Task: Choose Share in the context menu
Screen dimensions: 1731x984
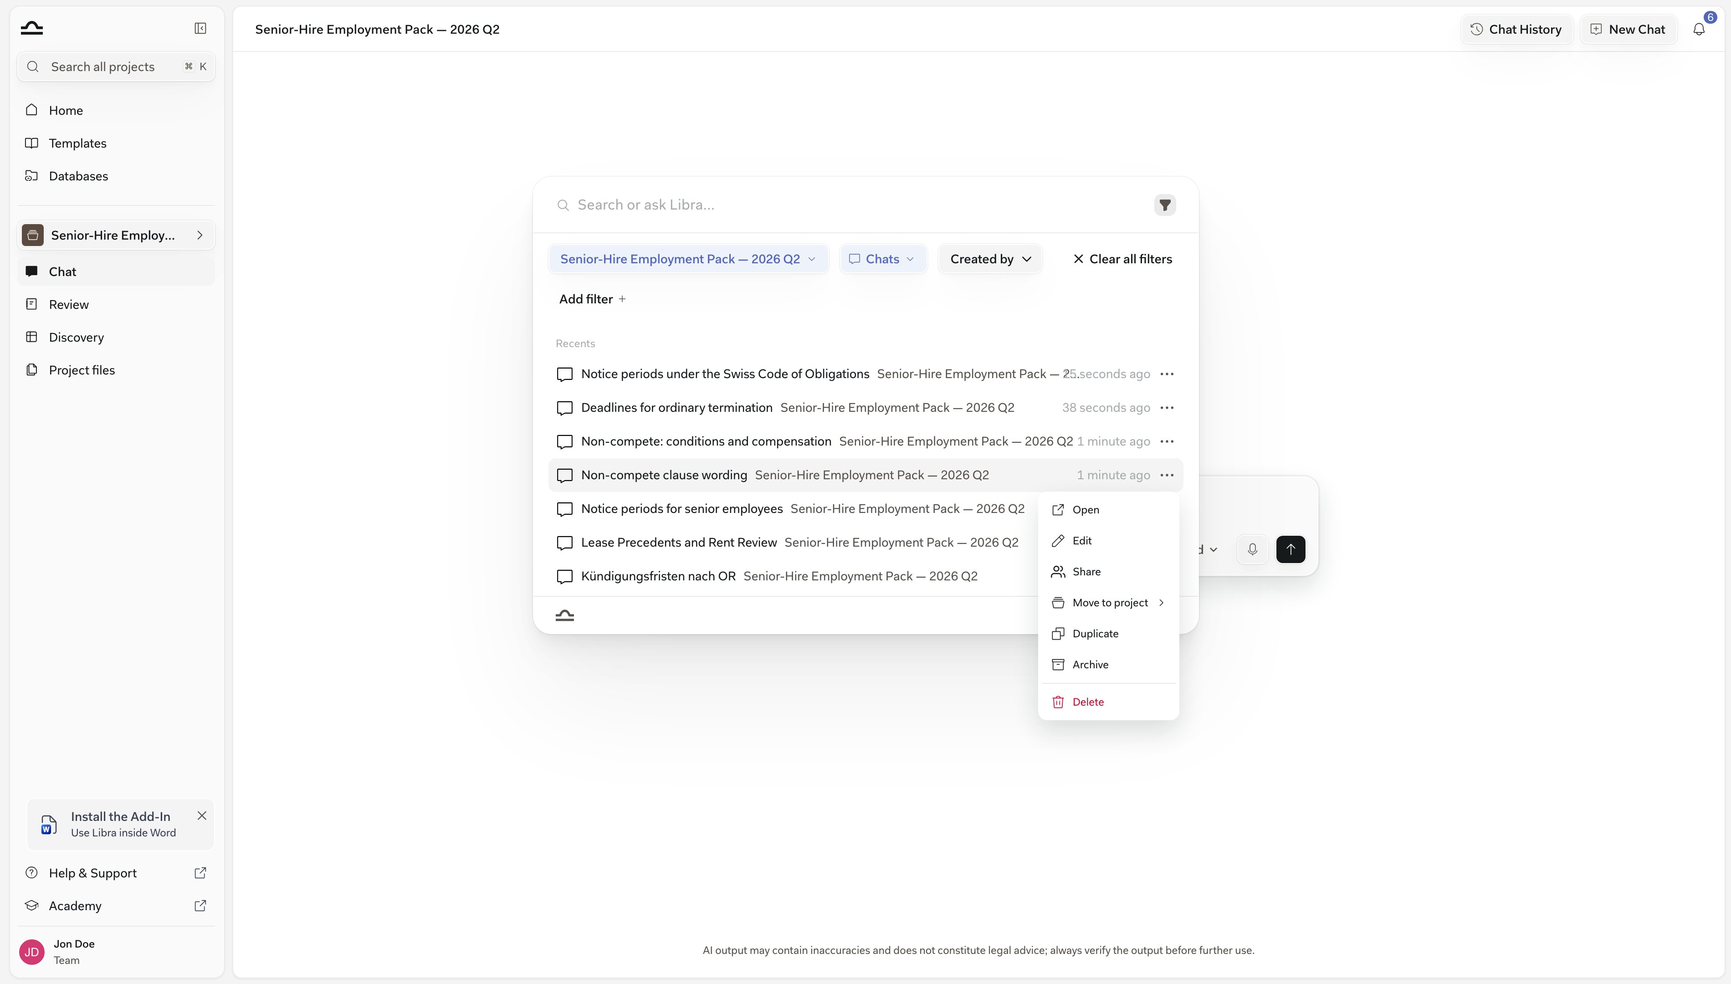Action: point(1108,572)
